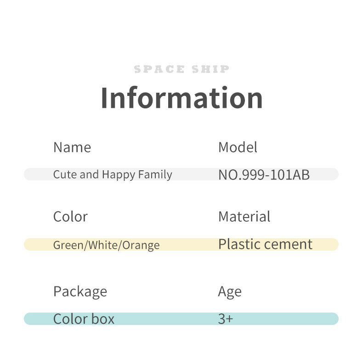Click the 3+ age value
Viewport: 363px width, 358px height.
click(x=225, y=319)
